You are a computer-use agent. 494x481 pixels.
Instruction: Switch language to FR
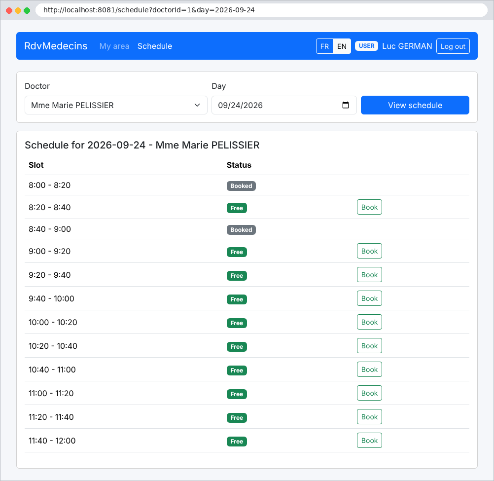(324, 46)
